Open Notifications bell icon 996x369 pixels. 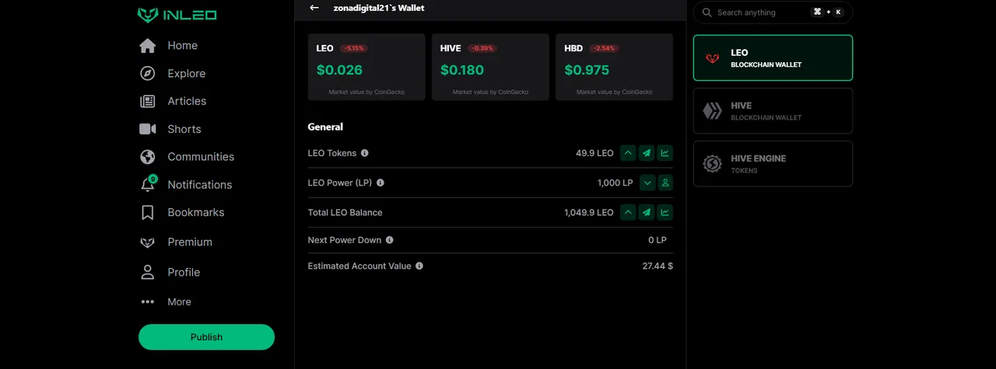click(147, 186)
